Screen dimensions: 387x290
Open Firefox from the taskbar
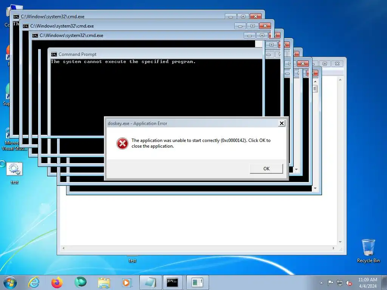pyautogui.click(x=57, y=282)
